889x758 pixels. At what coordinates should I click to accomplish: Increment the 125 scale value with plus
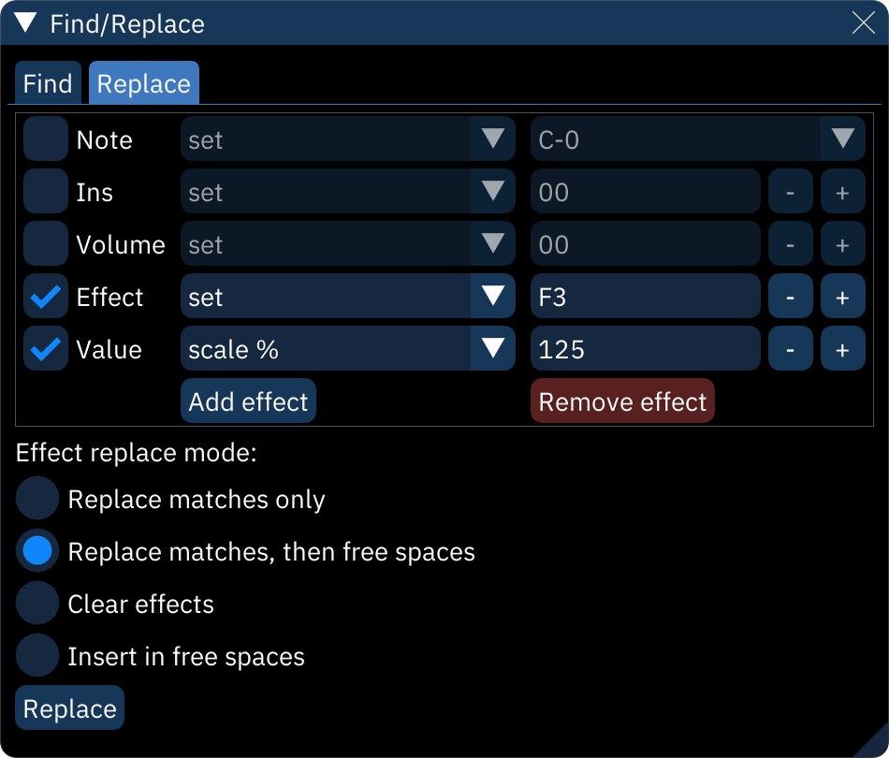pyautogui.click(x=842, y=348)
